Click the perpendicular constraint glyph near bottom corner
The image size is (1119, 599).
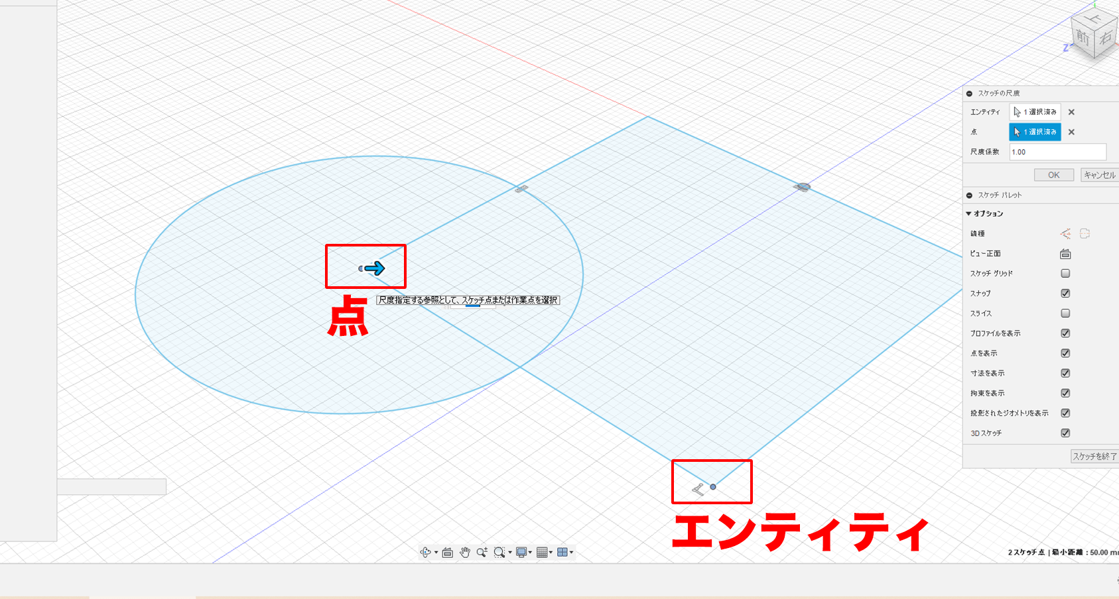pos(698,490)
